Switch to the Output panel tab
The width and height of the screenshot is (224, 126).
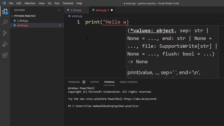[x=94, y=82]
